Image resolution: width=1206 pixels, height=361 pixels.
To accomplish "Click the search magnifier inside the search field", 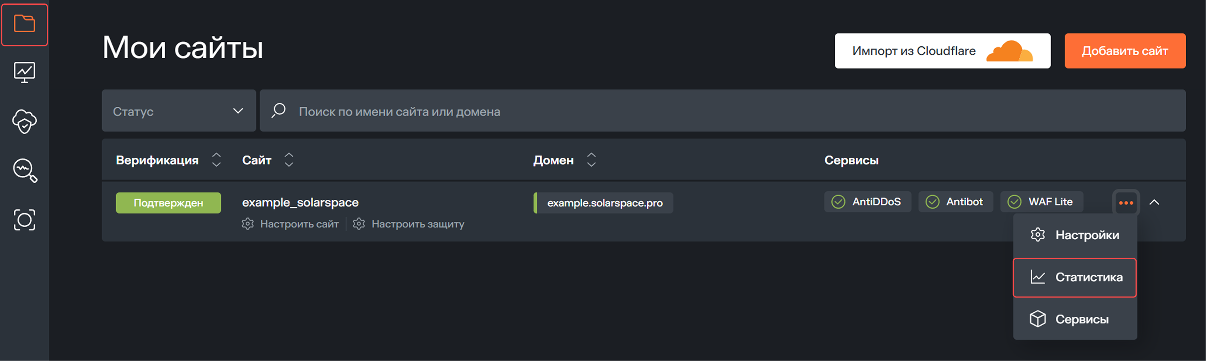I will click(277, 111).
